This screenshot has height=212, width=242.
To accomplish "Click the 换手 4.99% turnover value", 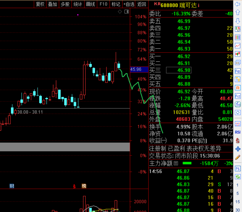I will 183,127.
